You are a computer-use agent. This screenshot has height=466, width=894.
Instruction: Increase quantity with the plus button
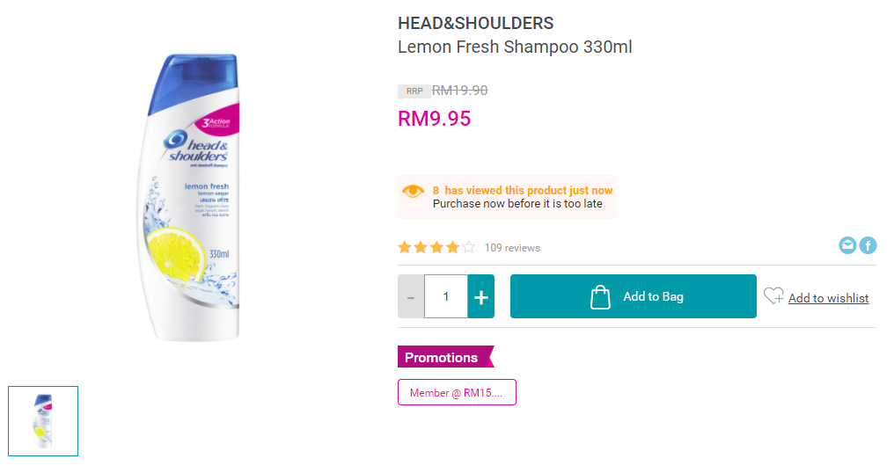[480, 297]
